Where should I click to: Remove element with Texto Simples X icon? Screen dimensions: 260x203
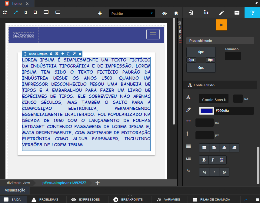(x=80, y=54)
